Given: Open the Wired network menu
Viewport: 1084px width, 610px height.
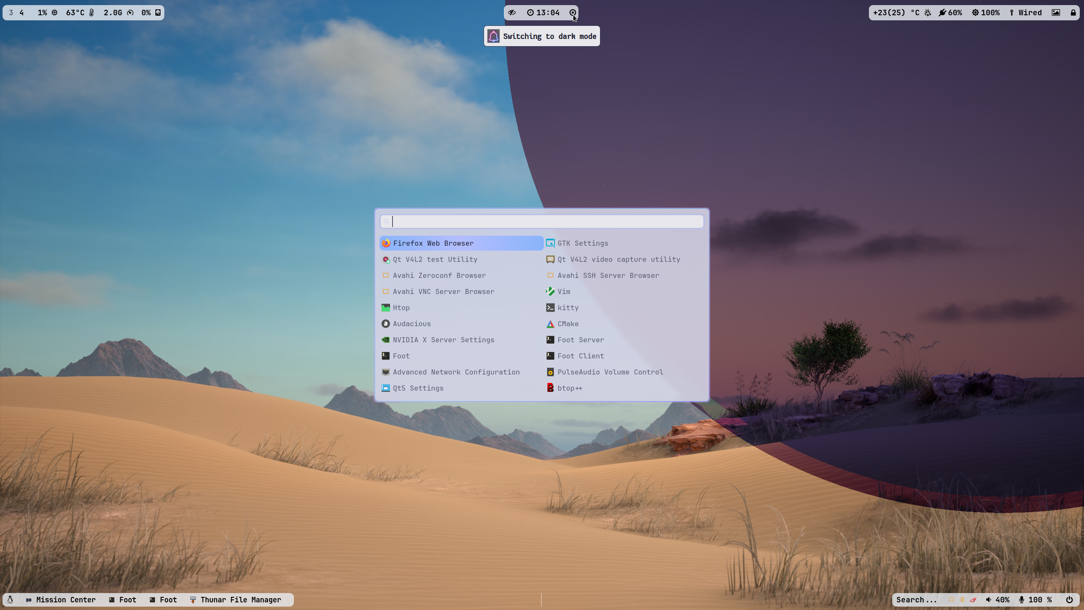Looking at the screenshot, I should point(1026,13).
